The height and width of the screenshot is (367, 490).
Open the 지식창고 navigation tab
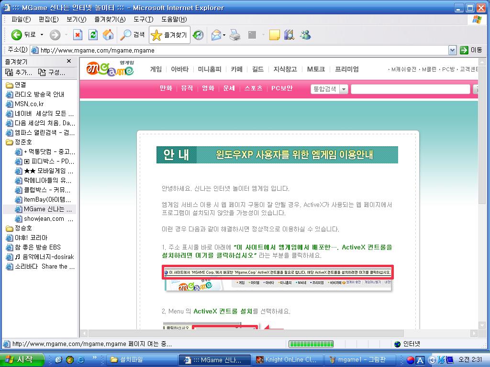coord(285,69)
